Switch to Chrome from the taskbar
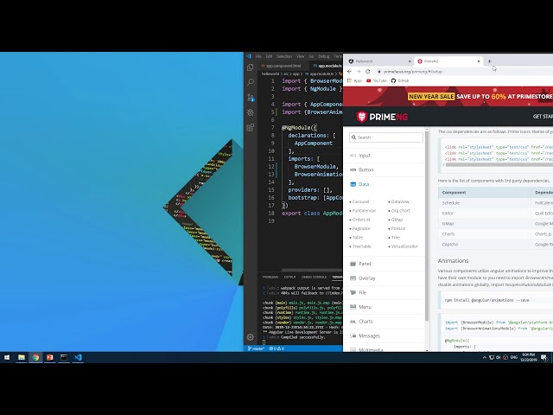Viewport: 553px width, 415px height. (35, 357)
